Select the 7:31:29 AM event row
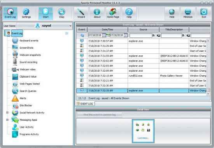 (x=141, y=46)
